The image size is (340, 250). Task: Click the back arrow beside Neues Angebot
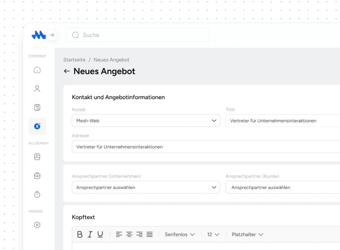click(67, 71)
